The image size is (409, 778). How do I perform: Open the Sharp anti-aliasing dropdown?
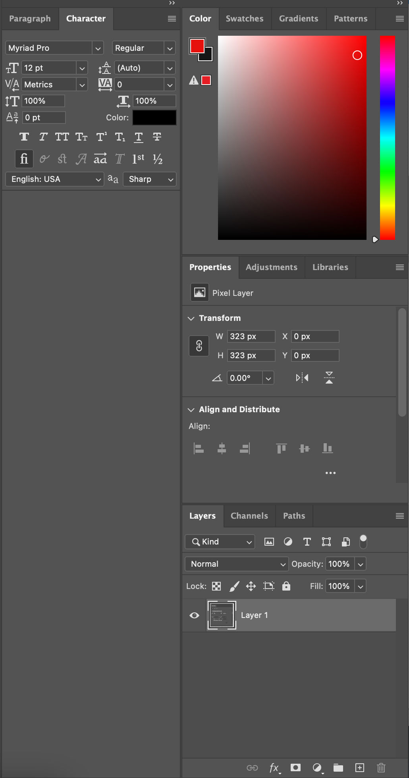[x=150, y=179]
